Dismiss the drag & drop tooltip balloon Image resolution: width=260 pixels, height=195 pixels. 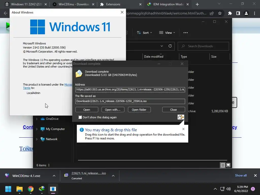click(x=183, y=129)
